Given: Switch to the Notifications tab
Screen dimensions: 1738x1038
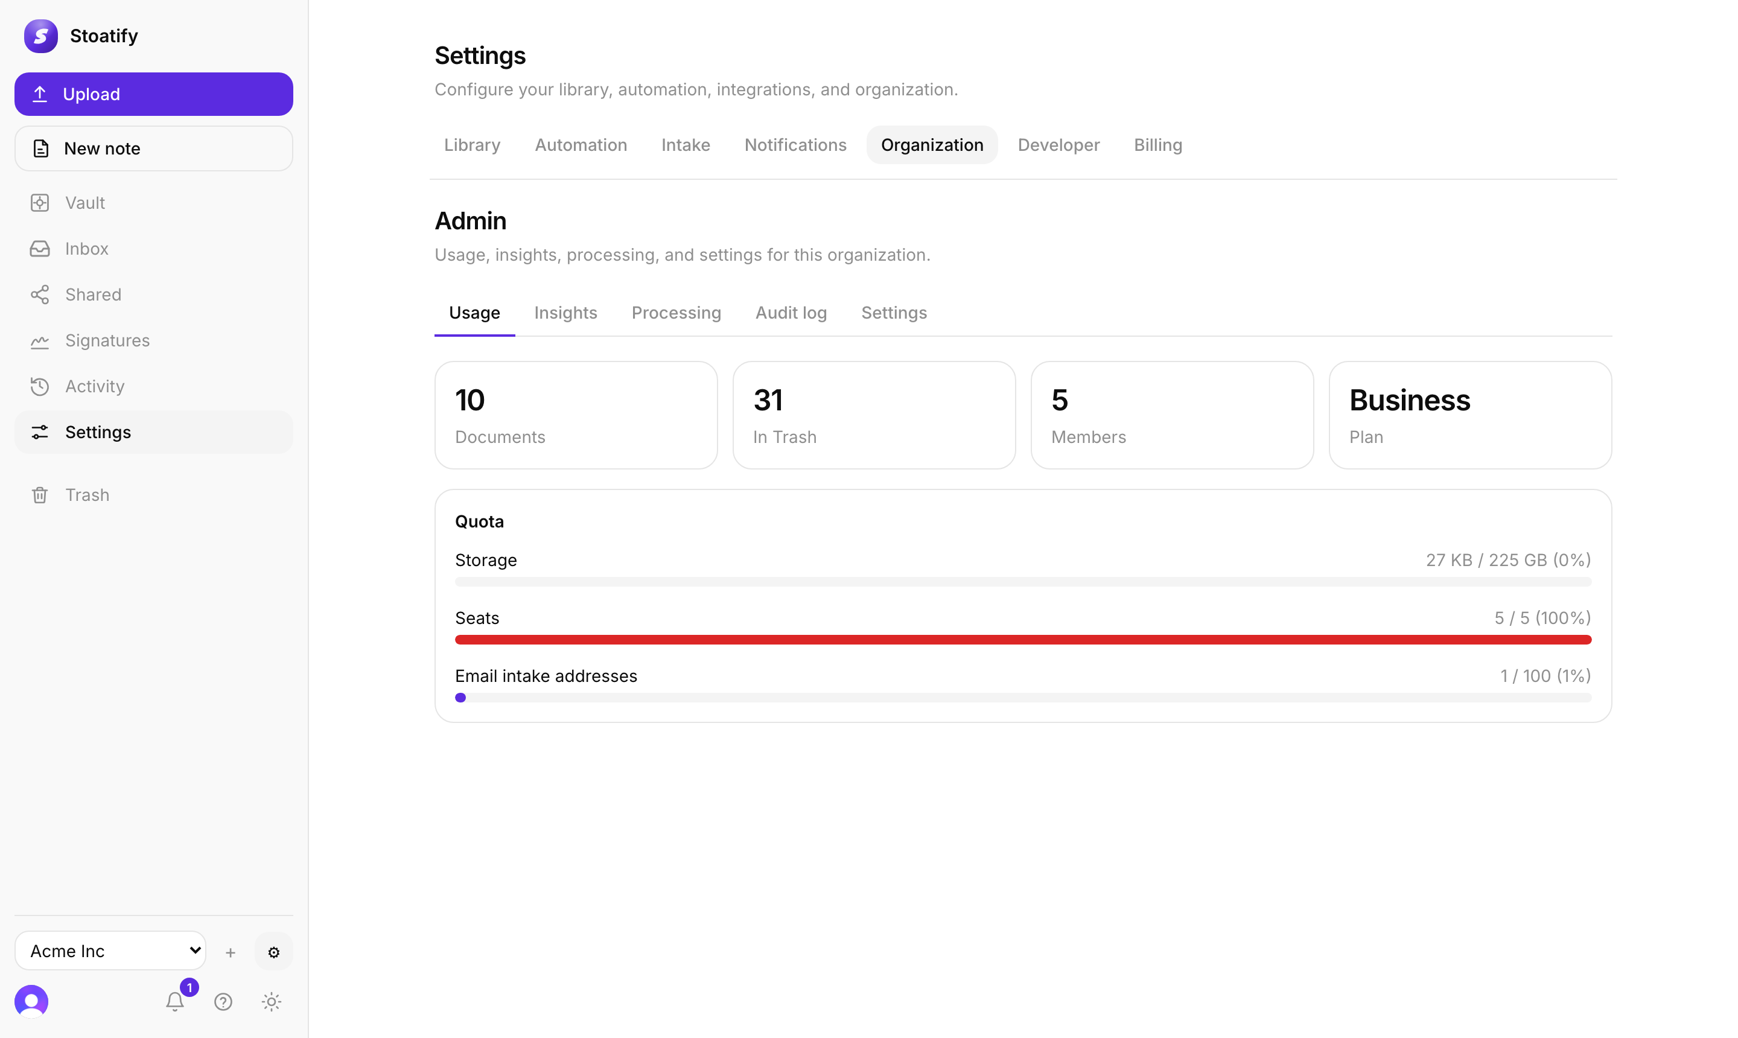Looking at the screenshot, I should point(795,145).
